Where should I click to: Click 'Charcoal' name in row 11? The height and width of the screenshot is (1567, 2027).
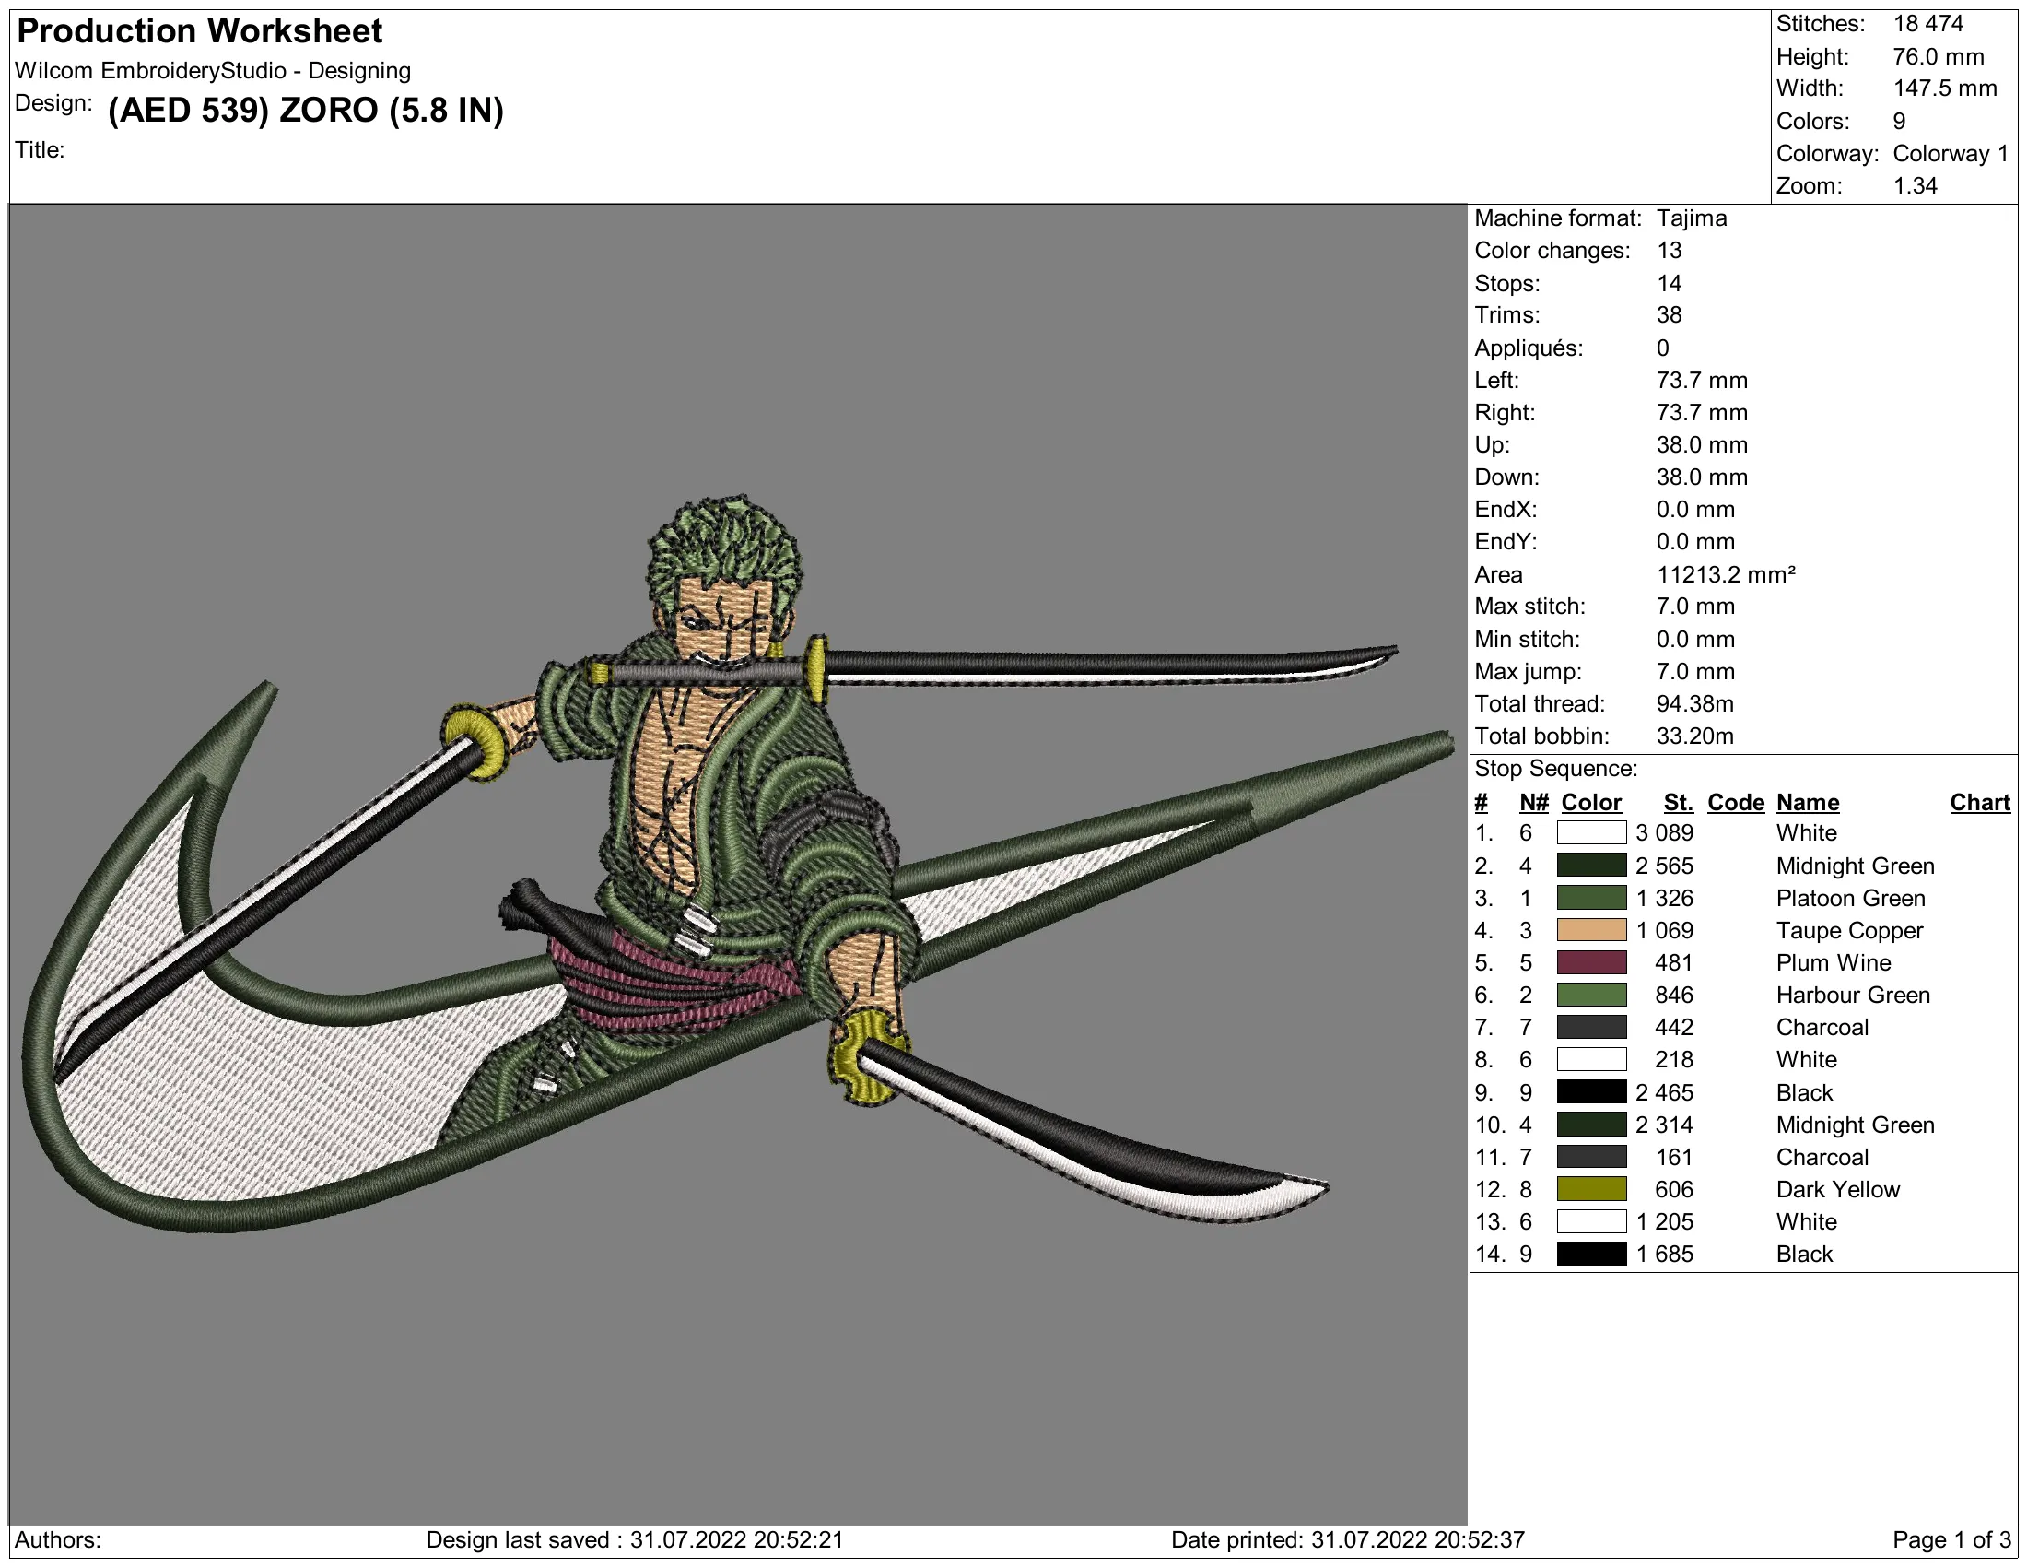[x=1822, y=1158]
